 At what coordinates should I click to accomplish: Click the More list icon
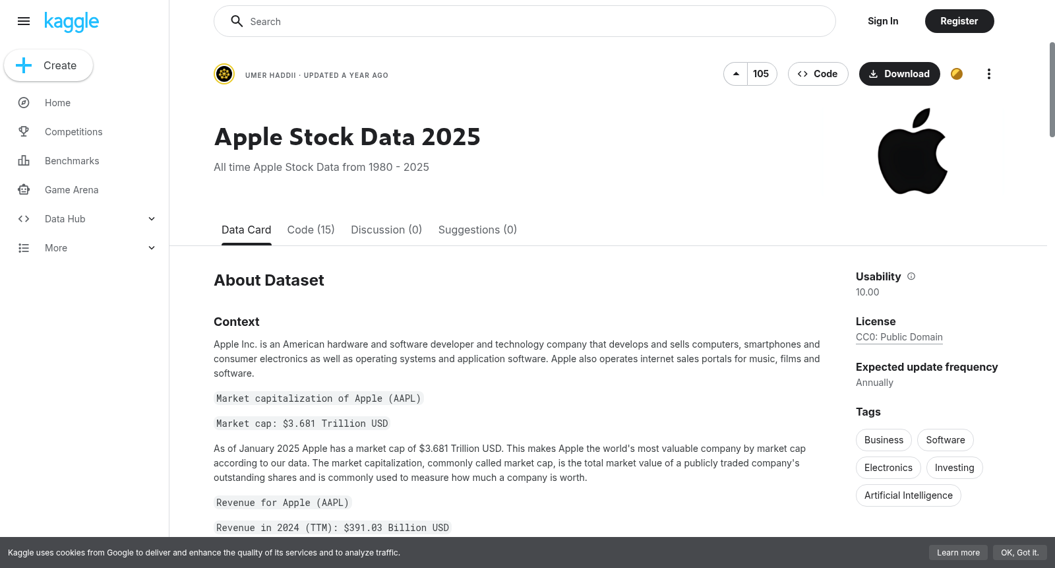coord(24,248)
